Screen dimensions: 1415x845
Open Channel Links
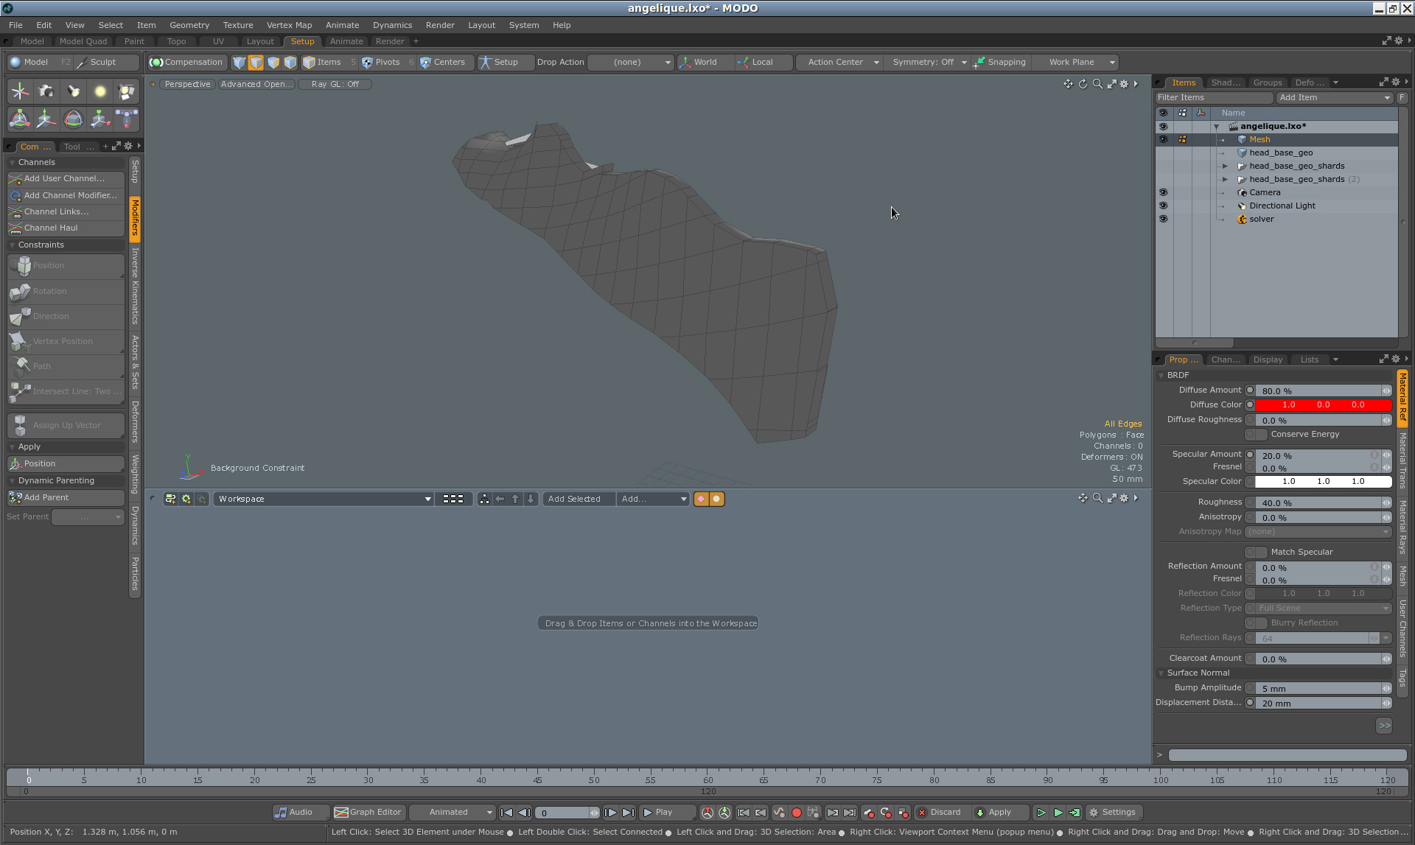66,211
